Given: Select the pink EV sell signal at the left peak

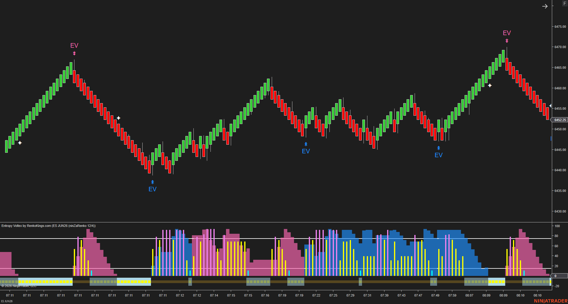Looking at the screenshot, I should coord(74,46).
